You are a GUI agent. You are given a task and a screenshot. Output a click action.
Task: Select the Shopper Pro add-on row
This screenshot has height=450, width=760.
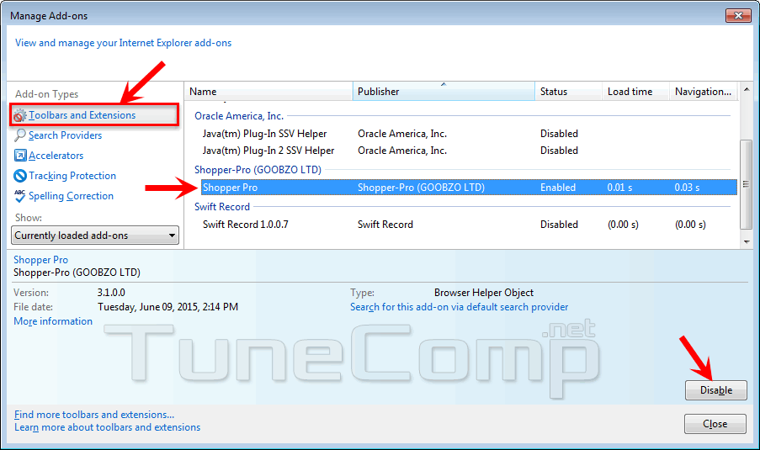[x=469, y=188]
